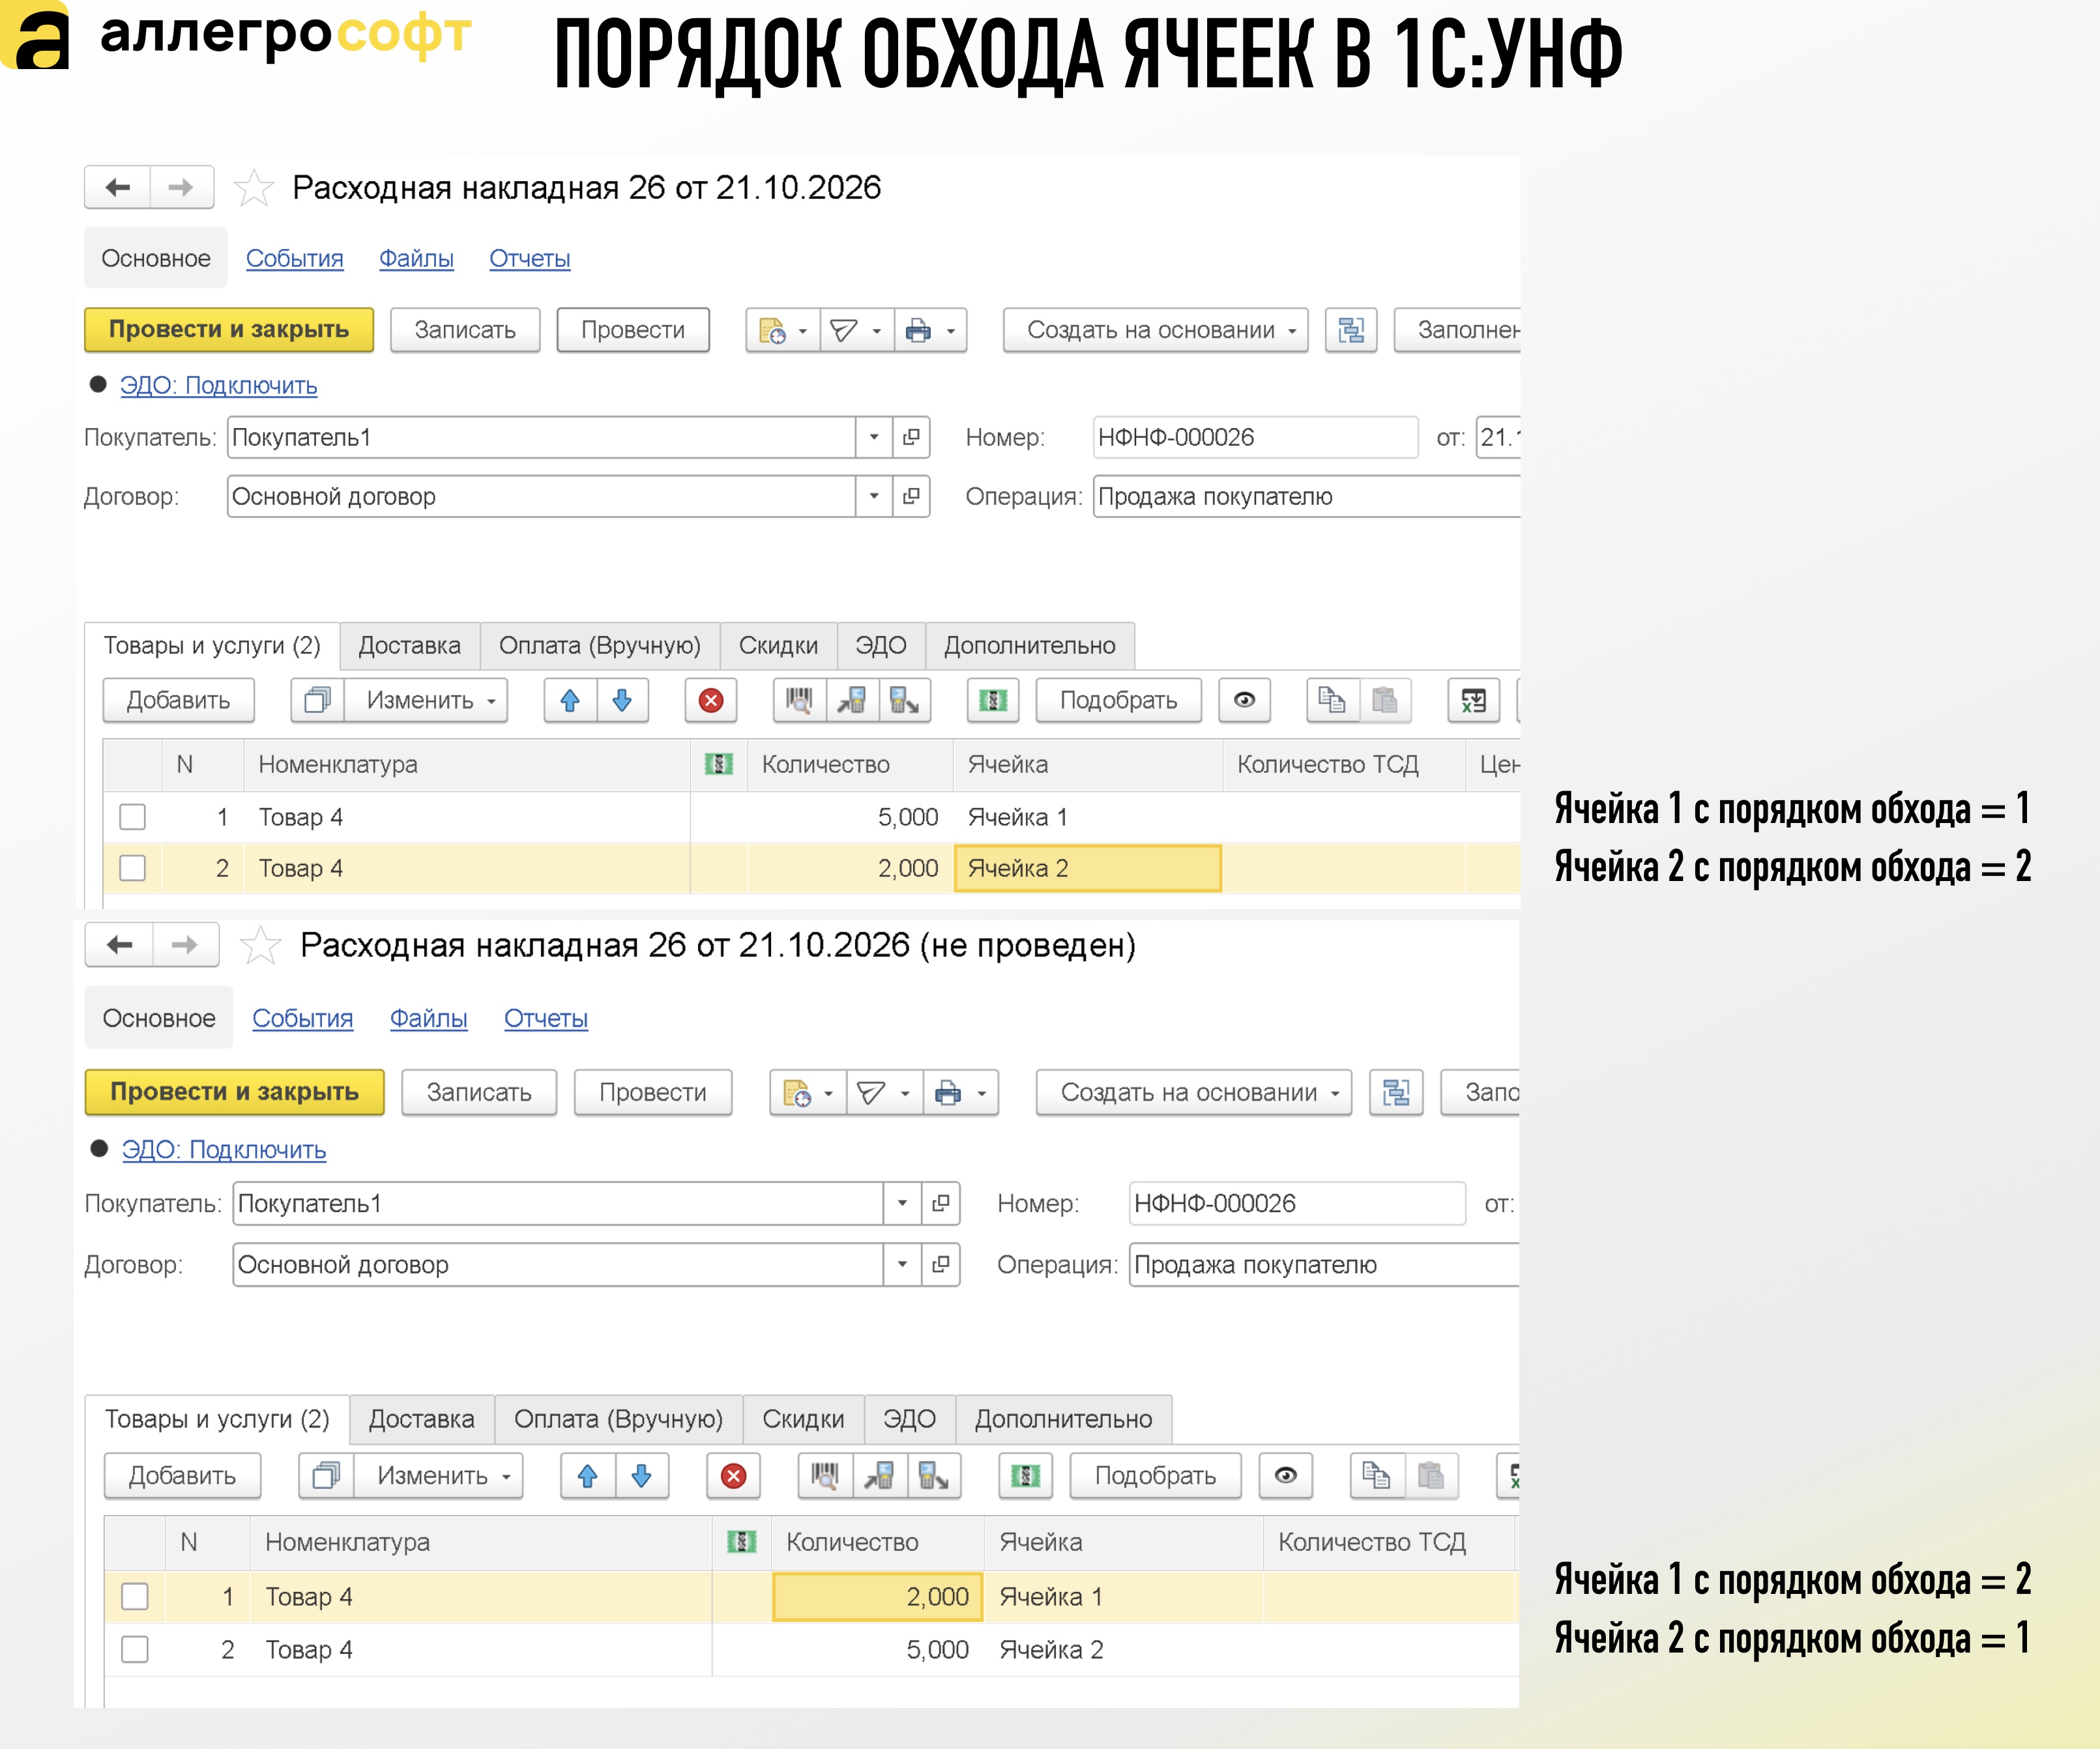Click Записать button in bottom document
The width and height of the screenshot is (2100, 1749).
pyautogui.click(x=479, y=1093)
